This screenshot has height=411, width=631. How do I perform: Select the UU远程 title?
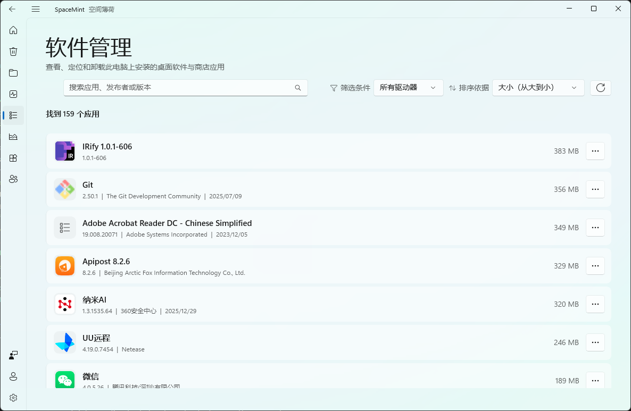coord(96,338)
